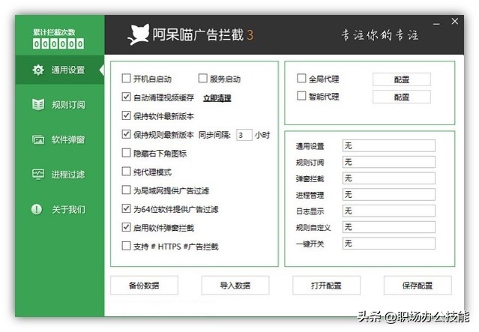Screen dimensions: 479x332
Task: Close the 阿呆喵广告拦截 window
Action: coord(454,22)
